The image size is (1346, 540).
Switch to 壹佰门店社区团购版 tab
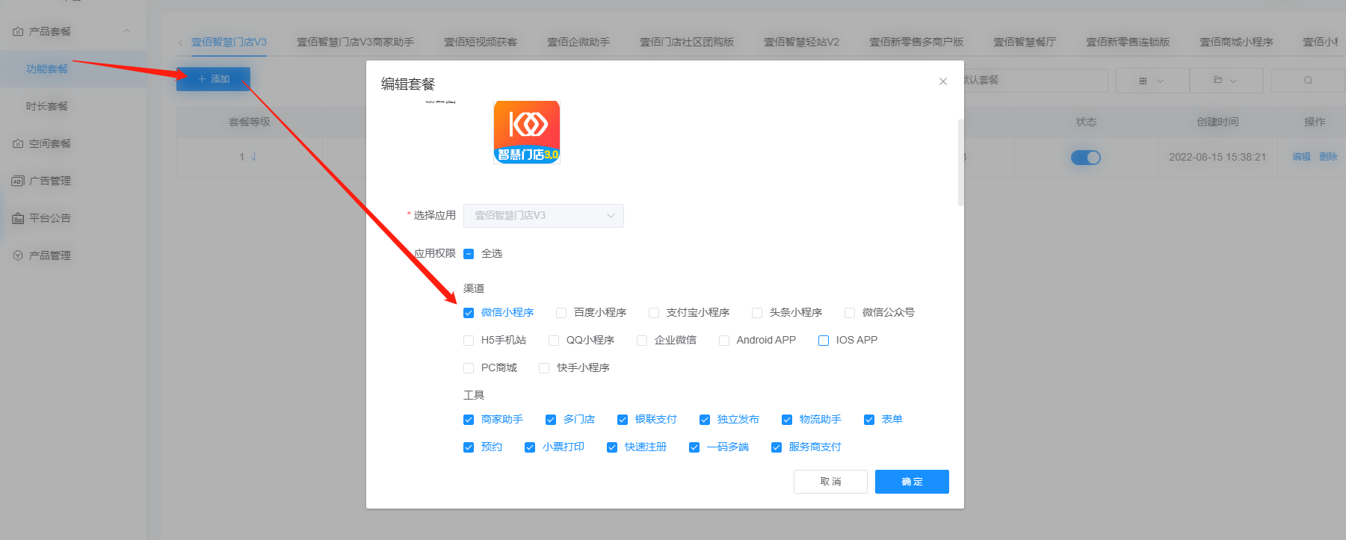click(x=687, y=42)
